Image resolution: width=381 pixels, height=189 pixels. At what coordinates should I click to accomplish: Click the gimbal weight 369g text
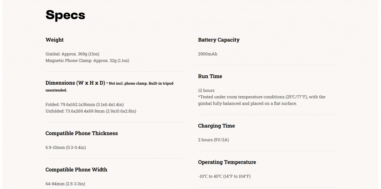[x=73, y=54]
